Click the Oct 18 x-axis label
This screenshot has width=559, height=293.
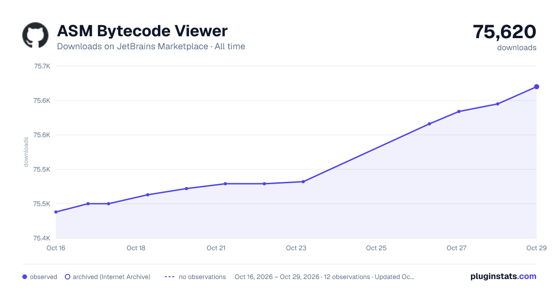(x=136, y=248)
